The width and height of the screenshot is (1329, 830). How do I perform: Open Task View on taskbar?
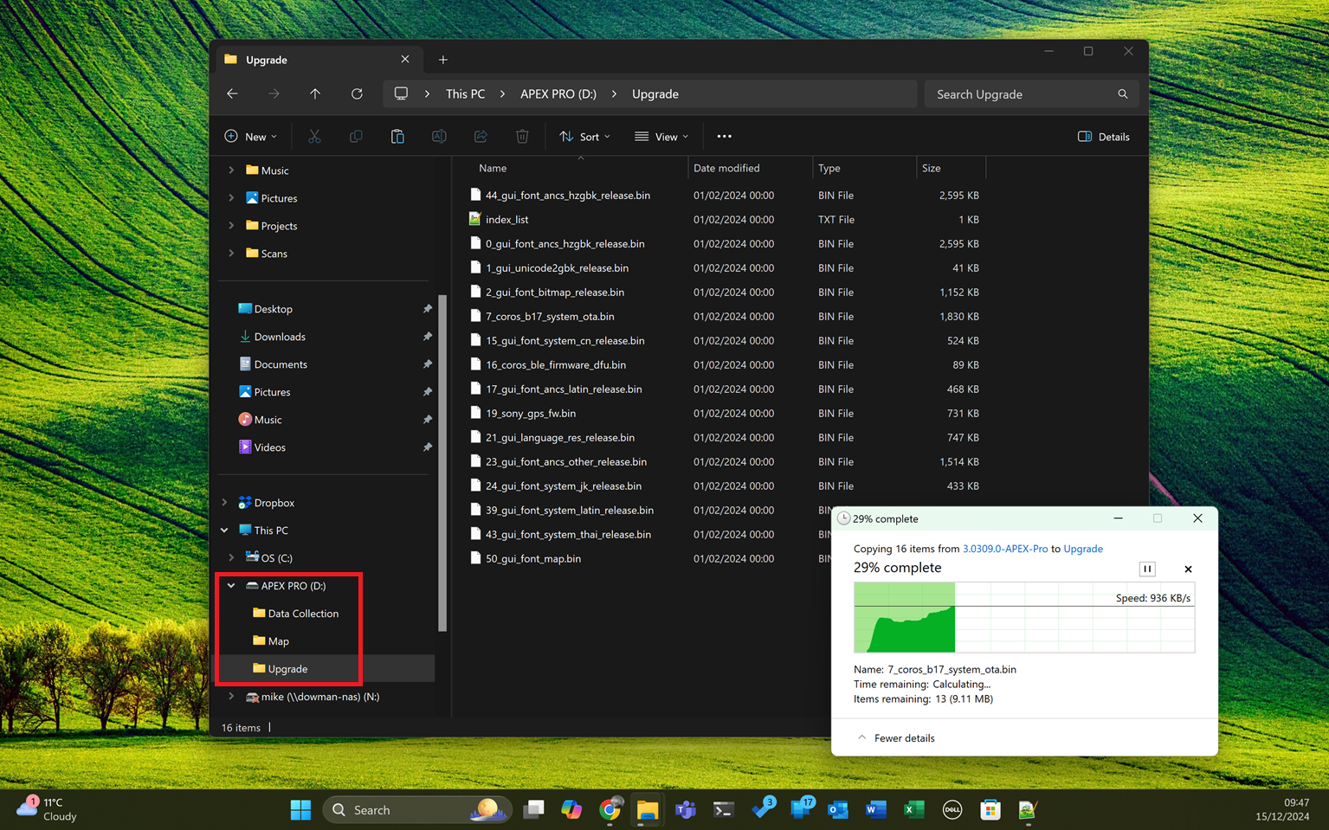coord(533,810)
